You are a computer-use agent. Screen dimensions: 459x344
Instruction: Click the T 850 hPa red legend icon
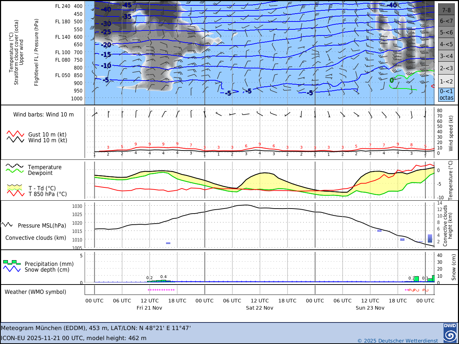coord(15,193)
